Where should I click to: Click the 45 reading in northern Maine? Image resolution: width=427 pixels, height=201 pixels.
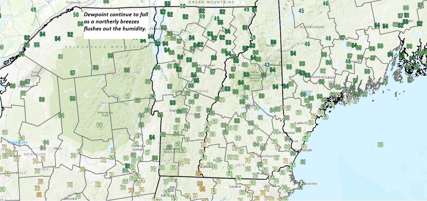[301, 11]
